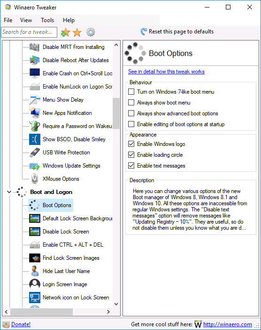Click the USB Write Protection flash drive icon
The width and height of the screenshot is (261, 330).
tap(34, 153)
